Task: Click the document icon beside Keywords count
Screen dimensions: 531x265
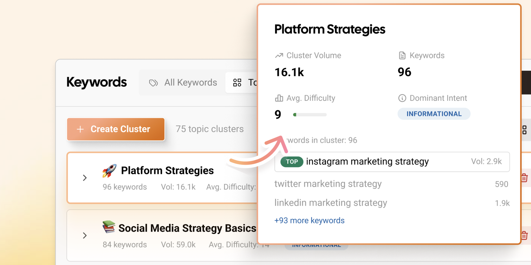Action: [402, 55]
